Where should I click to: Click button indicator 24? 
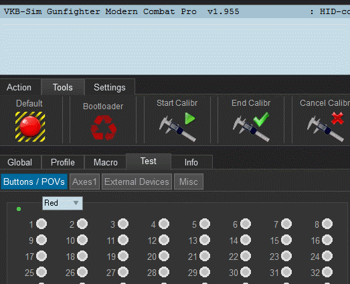click(327, 256)
